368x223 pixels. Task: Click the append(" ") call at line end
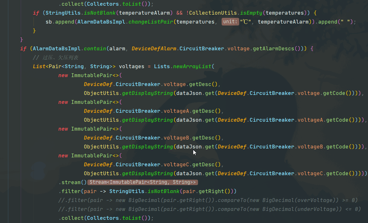(335, 22)
